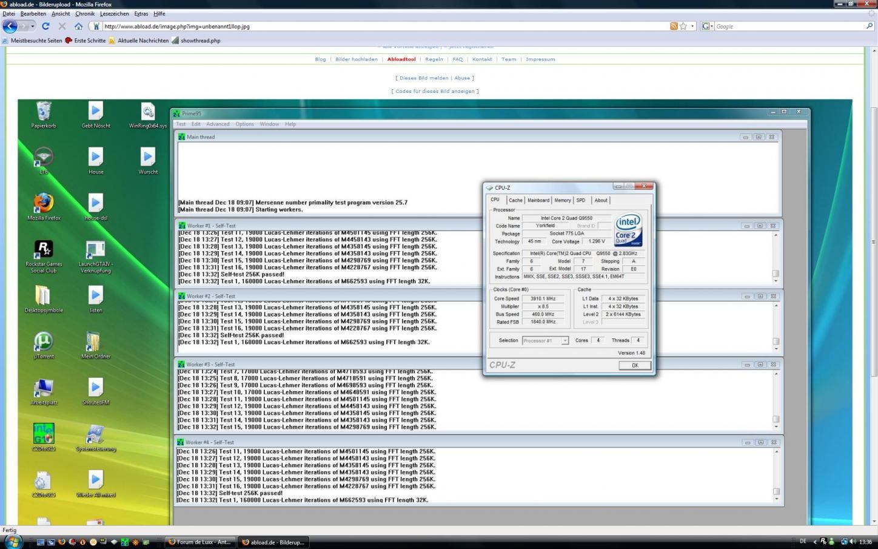Click the Windows Start orb
878x549 pixels.
(x=13, y=541)
